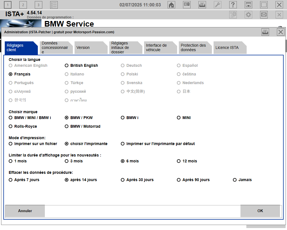This screenshot has height=230, width=287.
Task: Select Imprimer sur un fichier
Action: coord(33,144)
